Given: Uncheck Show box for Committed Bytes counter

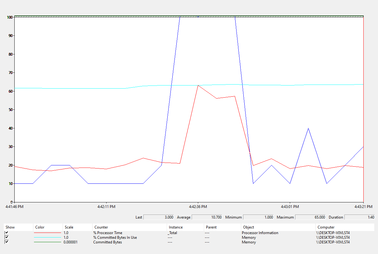Looking at the screenshot, I should coord(7,242).
